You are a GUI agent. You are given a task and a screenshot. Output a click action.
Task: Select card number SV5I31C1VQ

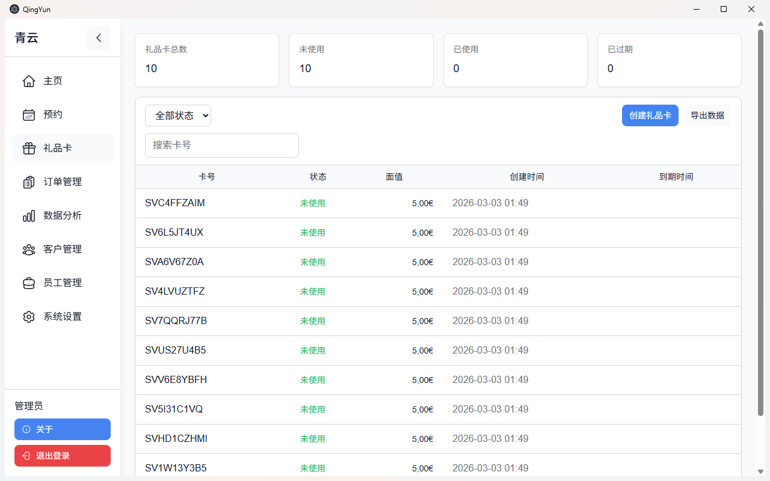[x=174, y=409]
